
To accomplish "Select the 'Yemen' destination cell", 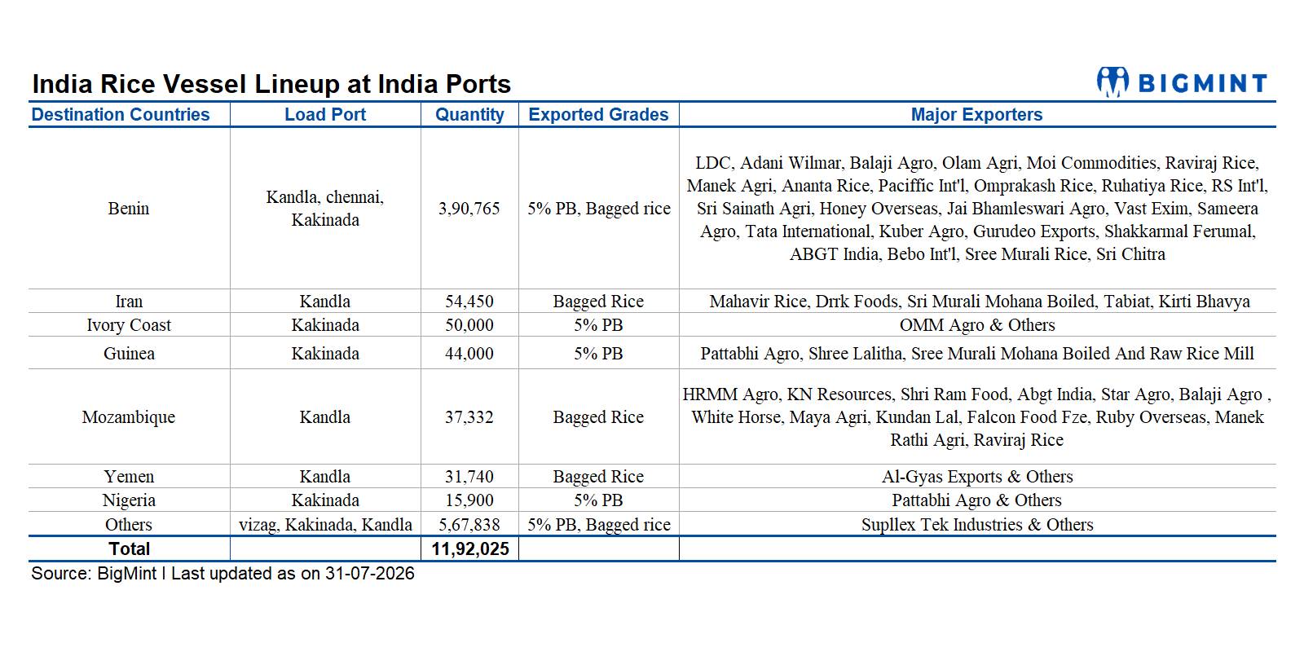I will [x=129, y=477].
